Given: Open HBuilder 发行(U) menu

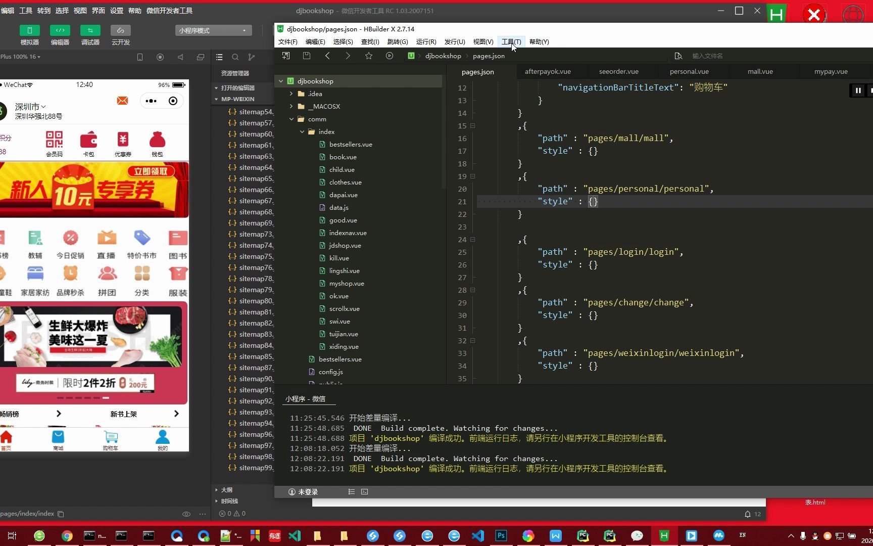Looking at the screenshot, I should (454, 41).
